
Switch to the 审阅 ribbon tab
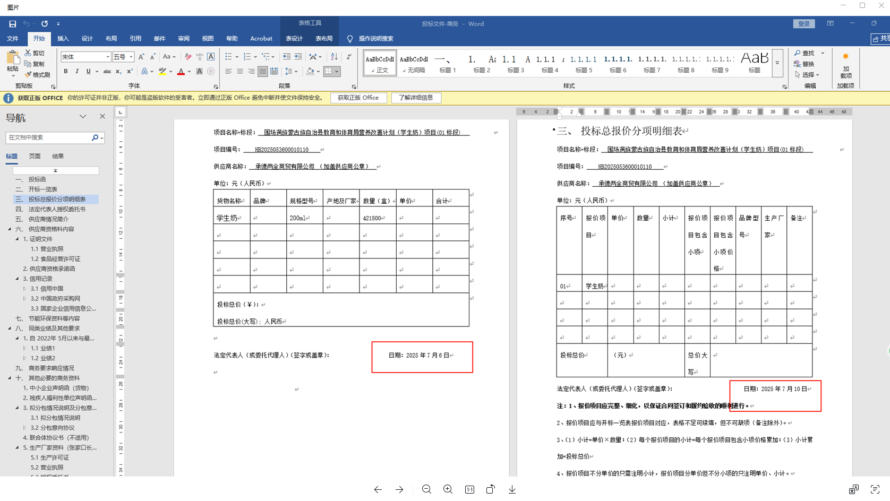point(184,39)
